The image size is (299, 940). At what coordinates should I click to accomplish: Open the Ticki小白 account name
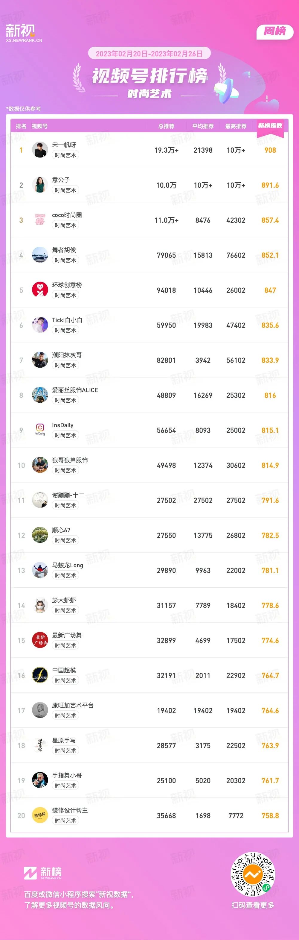[67, 320]
